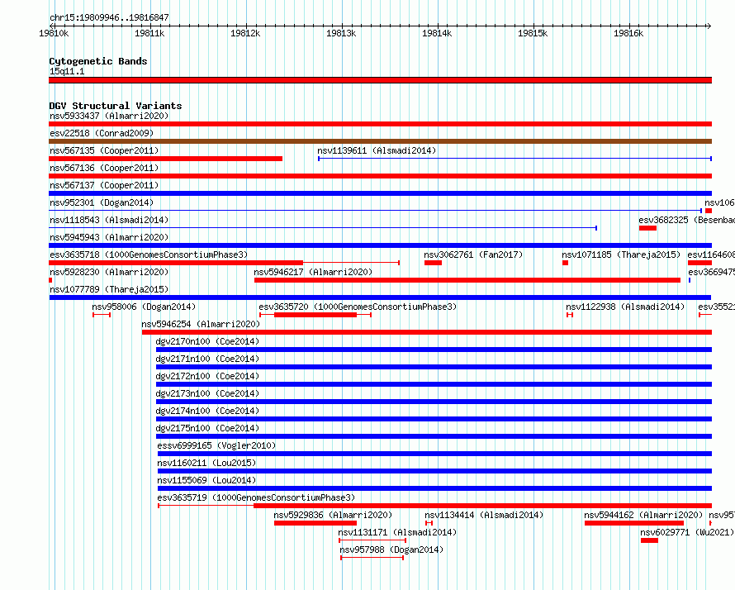
Task: Open variant nsv567137 (Cooper2011)
Action: coord(104,185)
